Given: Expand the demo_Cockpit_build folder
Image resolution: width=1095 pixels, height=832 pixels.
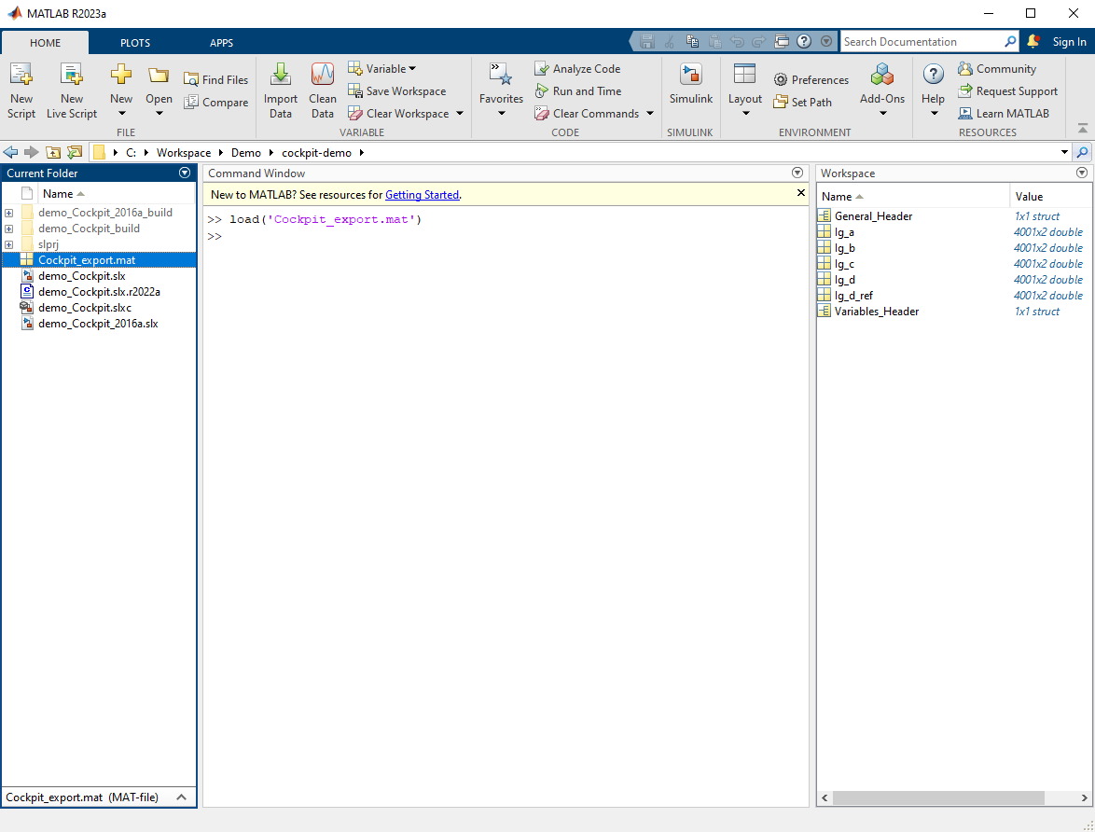Looking at the screenshot, I should 8,229.
